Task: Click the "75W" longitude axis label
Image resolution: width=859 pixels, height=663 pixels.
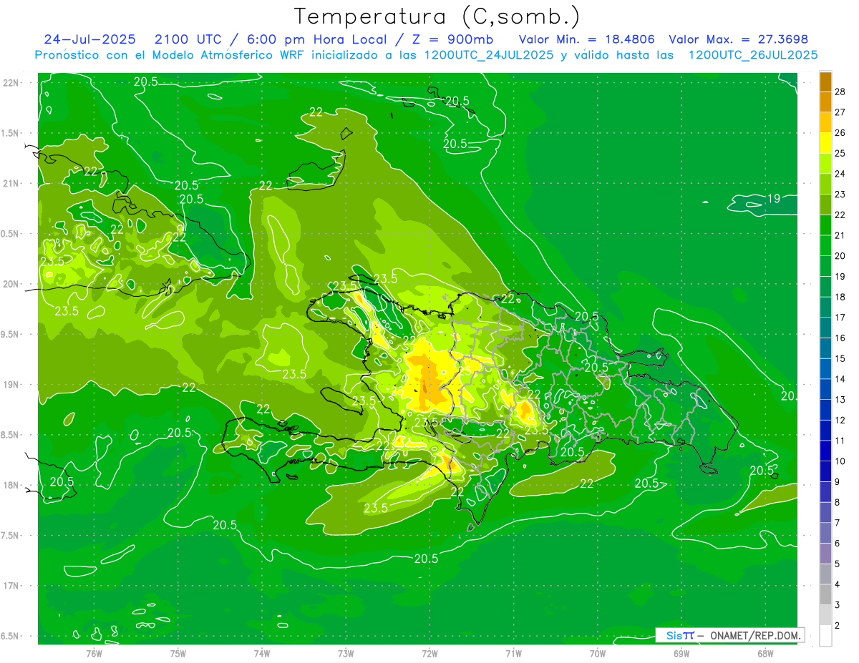Action: [x=178, y=654]
